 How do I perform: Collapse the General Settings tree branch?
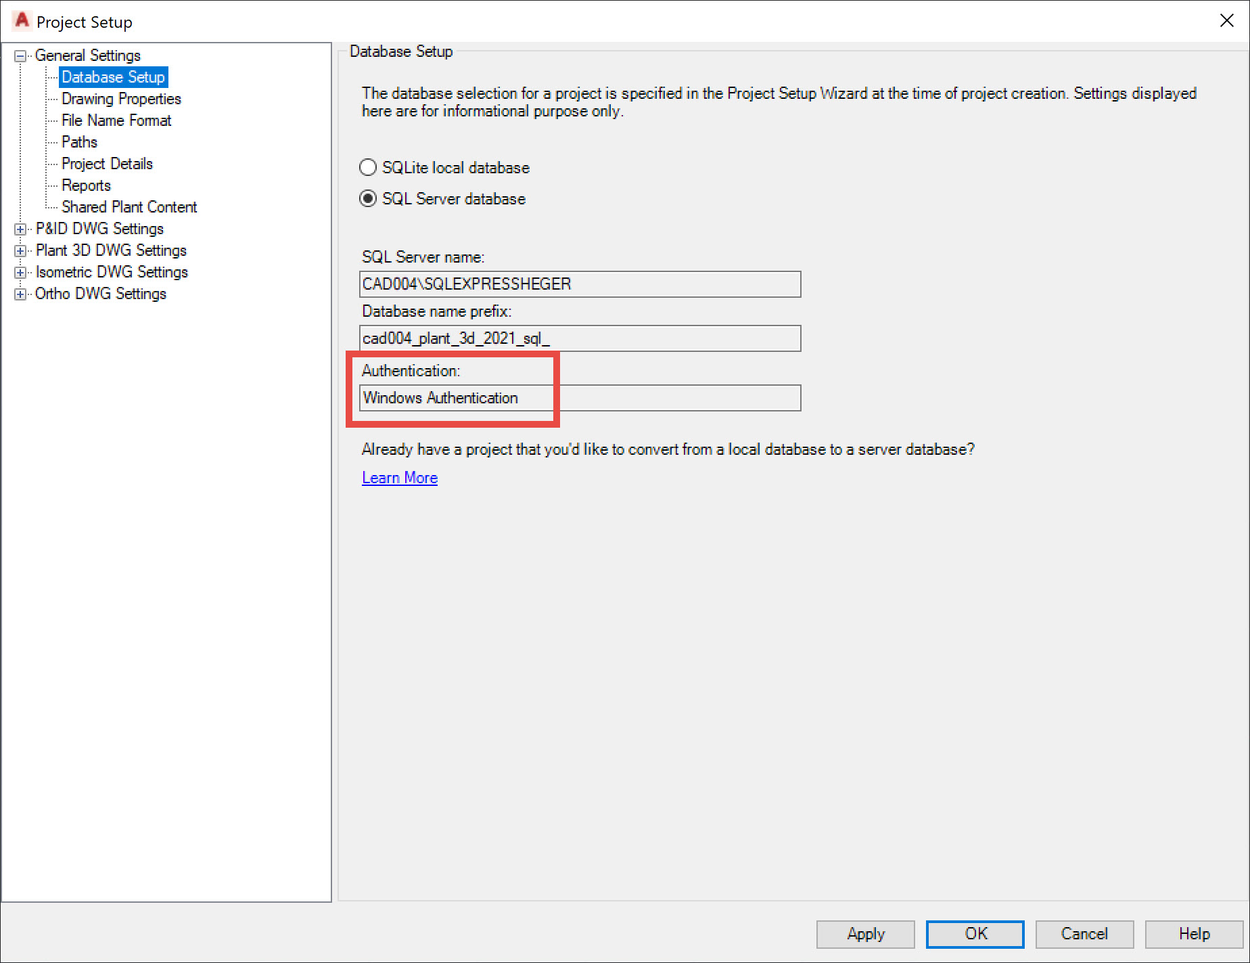tap(20, 55)
